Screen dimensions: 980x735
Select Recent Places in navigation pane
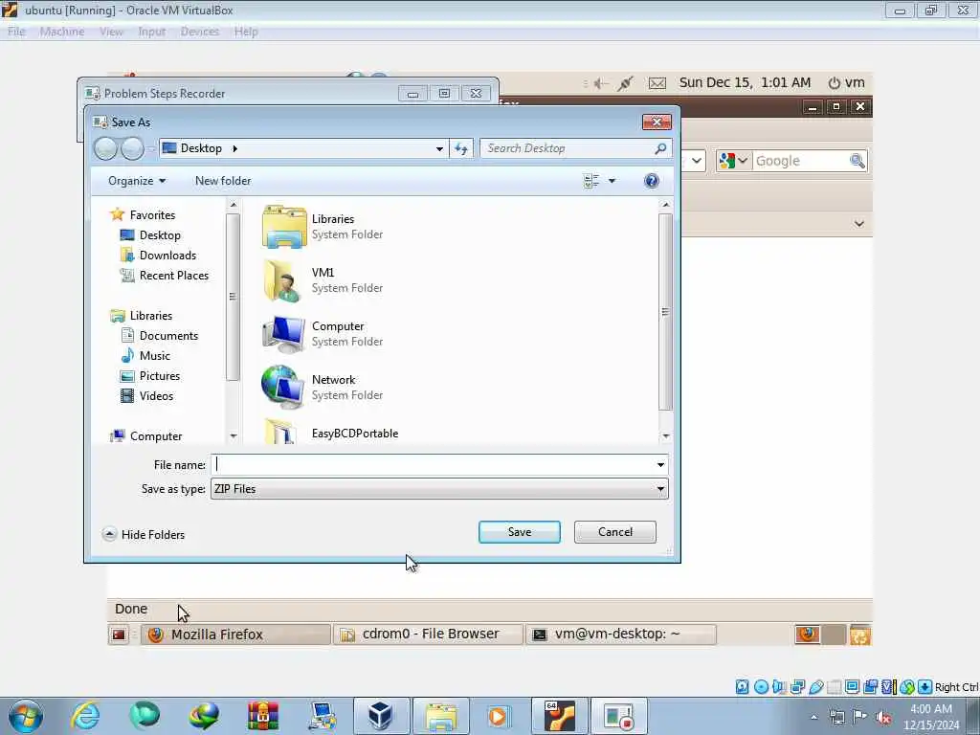(x=165, y=276)
